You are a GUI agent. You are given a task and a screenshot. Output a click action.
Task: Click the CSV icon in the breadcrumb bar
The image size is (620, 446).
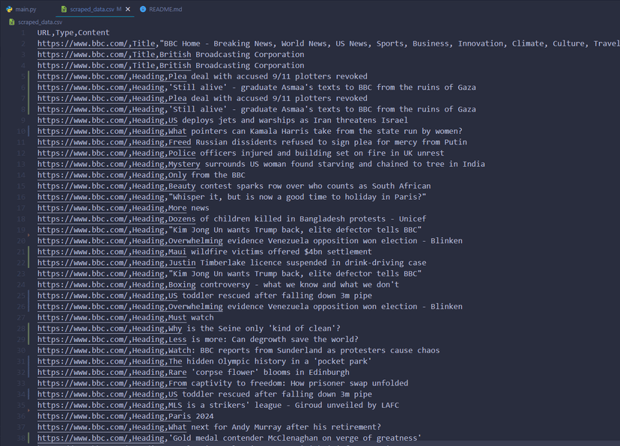[11, 22]
